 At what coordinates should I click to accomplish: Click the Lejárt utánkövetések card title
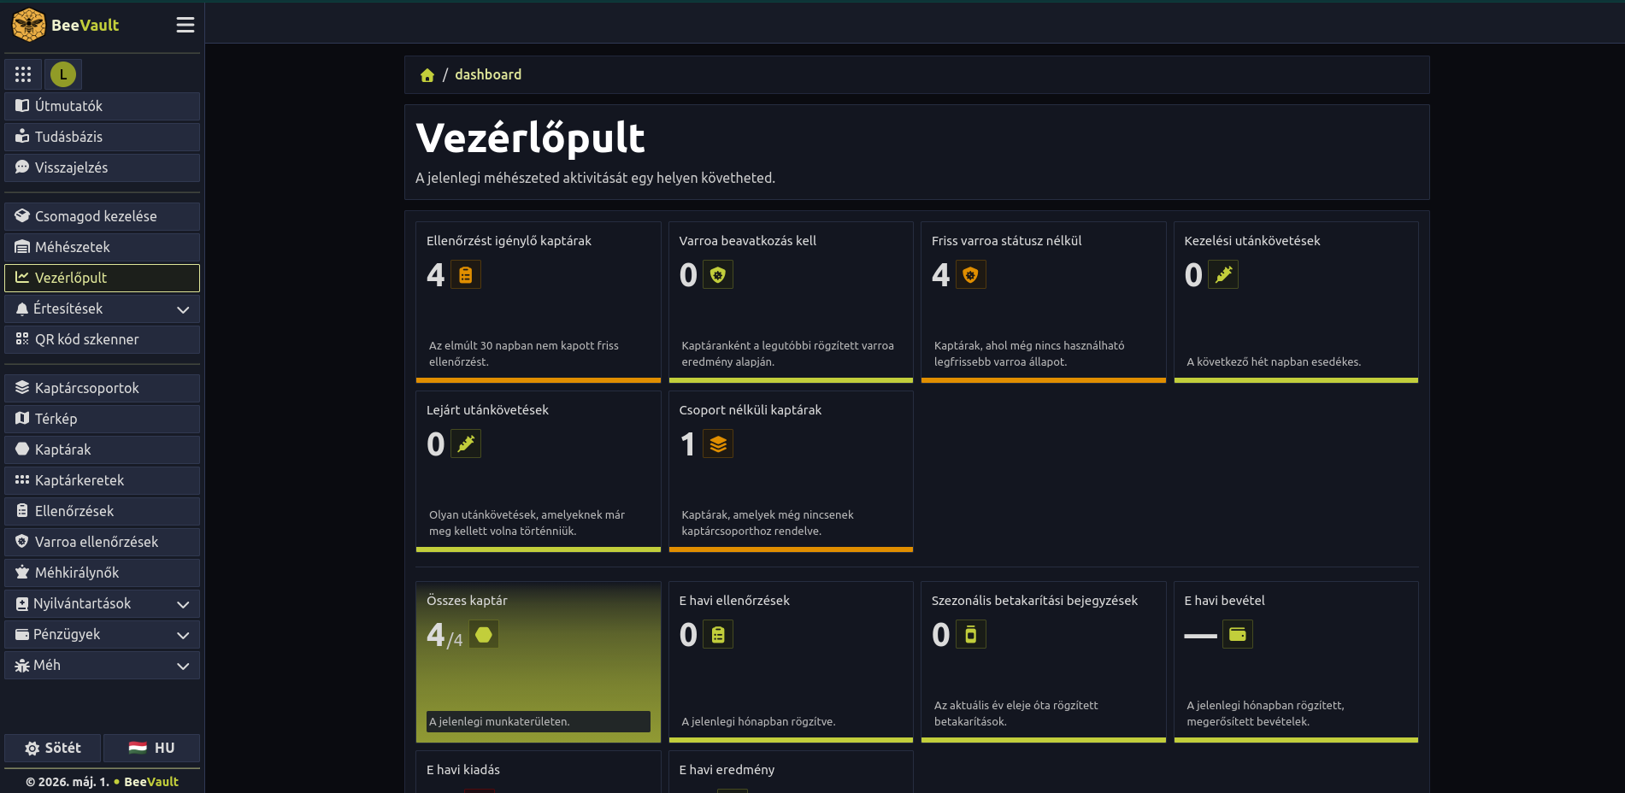(487, 410)
